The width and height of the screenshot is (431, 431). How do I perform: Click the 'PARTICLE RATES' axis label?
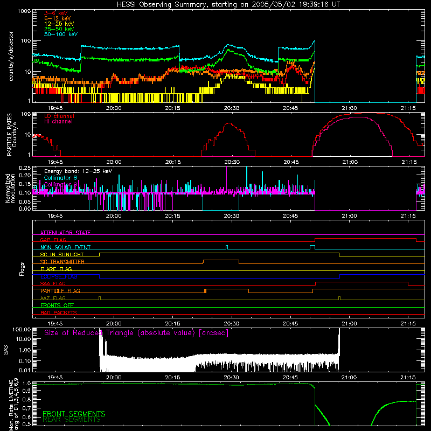(x=9, y=135)
